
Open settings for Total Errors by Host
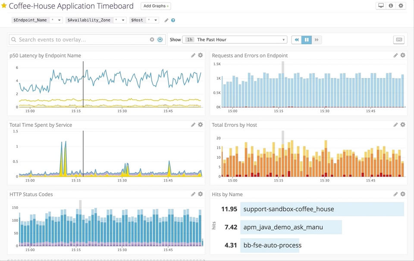pos(403,125)
